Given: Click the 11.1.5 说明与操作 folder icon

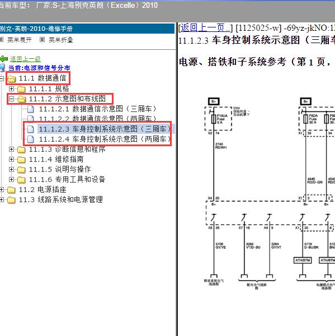Looking at the screenshot, I should coord(21,170).
